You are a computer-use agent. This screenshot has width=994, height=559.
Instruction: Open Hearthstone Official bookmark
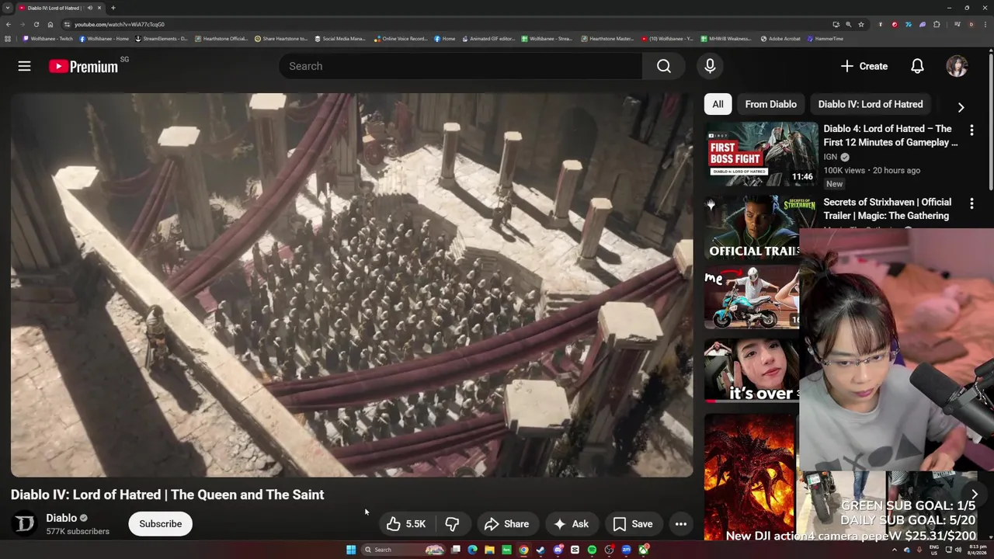(x=221, y=38)
